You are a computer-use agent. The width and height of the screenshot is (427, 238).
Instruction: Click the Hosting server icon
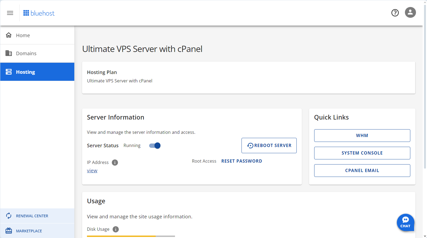9,72
